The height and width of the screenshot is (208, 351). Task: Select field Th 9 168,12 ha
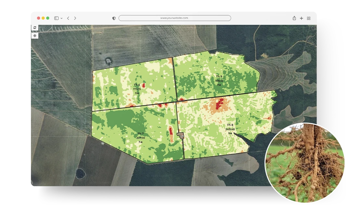(219, 81)
